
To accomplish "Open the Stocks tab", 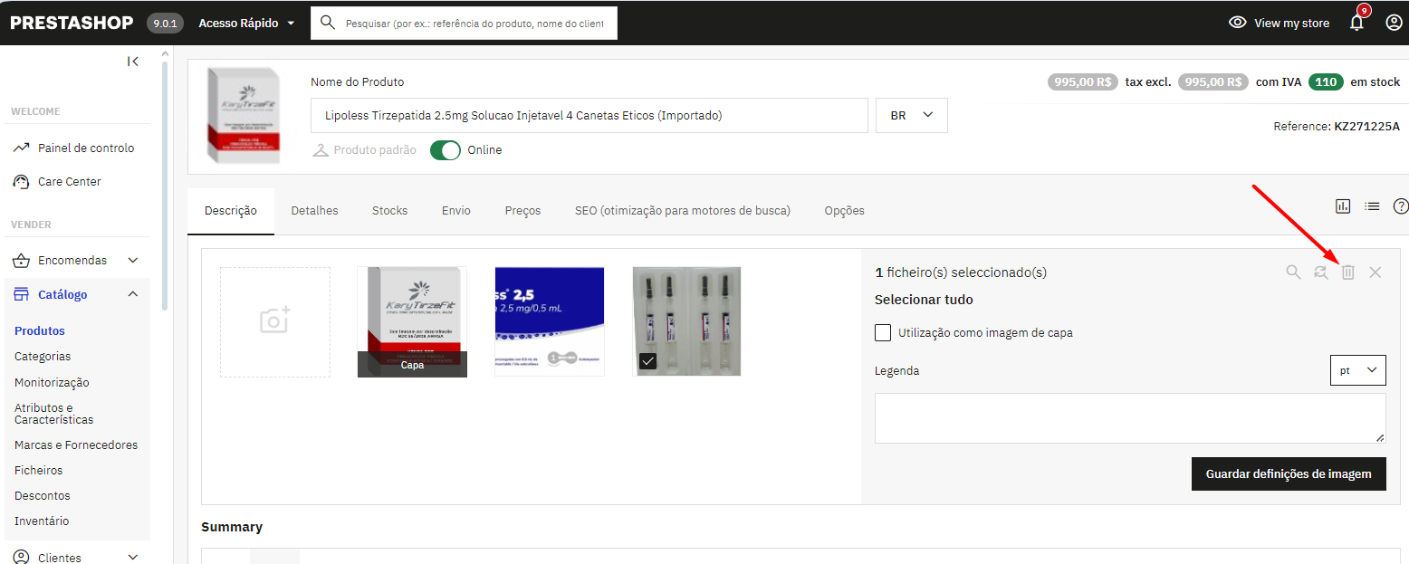I will [389, 211].
